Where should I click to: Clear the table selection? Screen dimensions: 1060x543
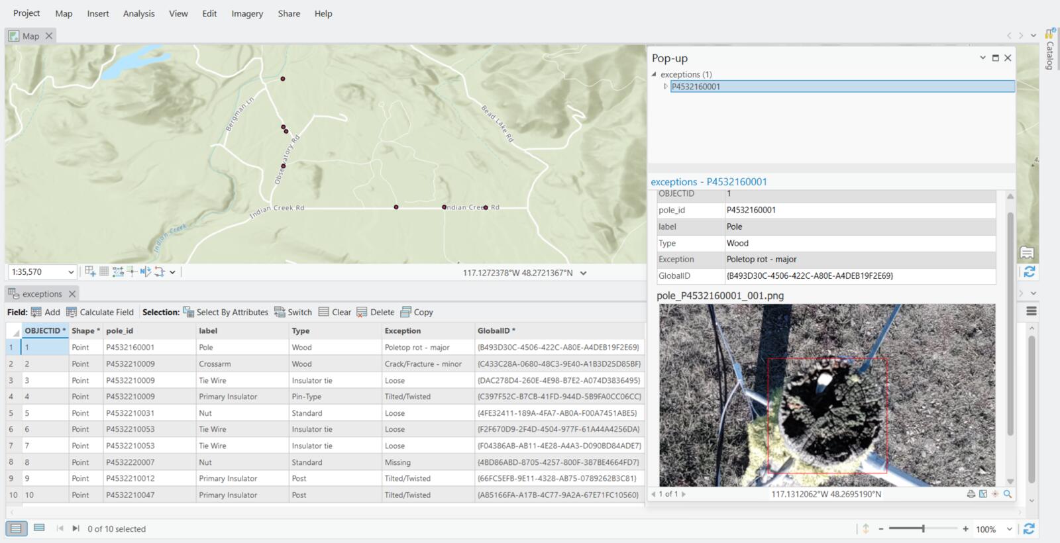[x=335, y=312]
